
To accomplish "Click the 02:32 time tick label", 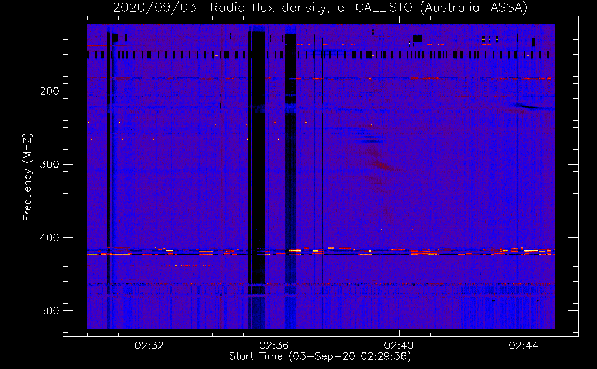I will pos(149,346).
